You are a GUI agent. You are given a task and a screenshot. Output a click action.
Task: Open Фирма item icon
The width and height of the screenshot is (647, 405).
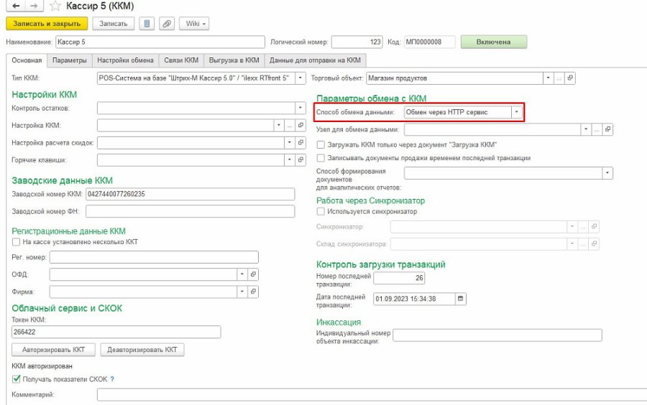pyautogui.click(x=253, y=292)
